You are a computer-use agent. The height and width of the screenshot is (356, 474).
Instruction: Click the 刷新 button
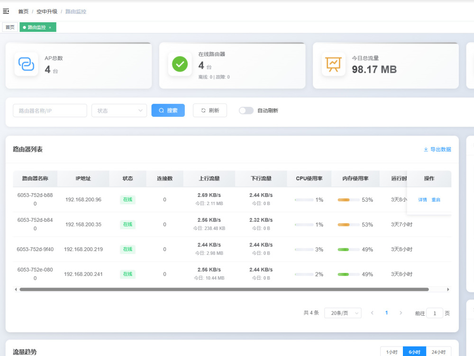pos(210,111)
